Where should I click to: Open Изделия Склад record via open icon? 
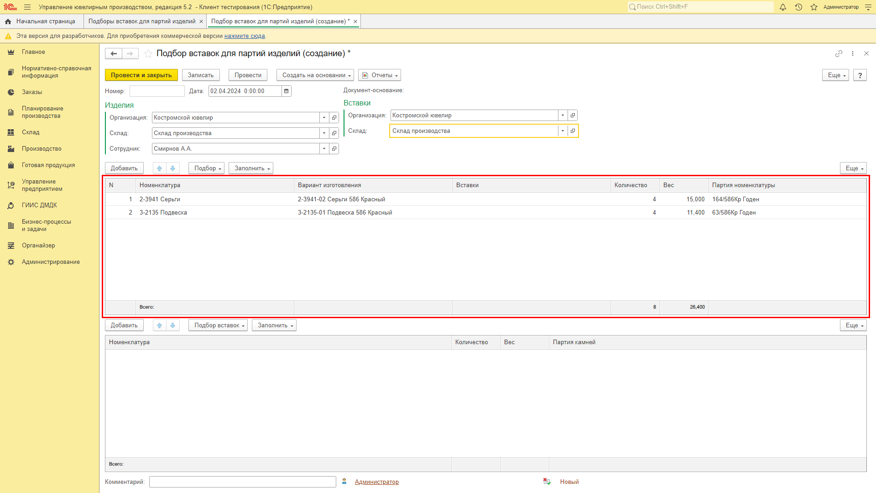pyautogui.click(x=334, y=133)
